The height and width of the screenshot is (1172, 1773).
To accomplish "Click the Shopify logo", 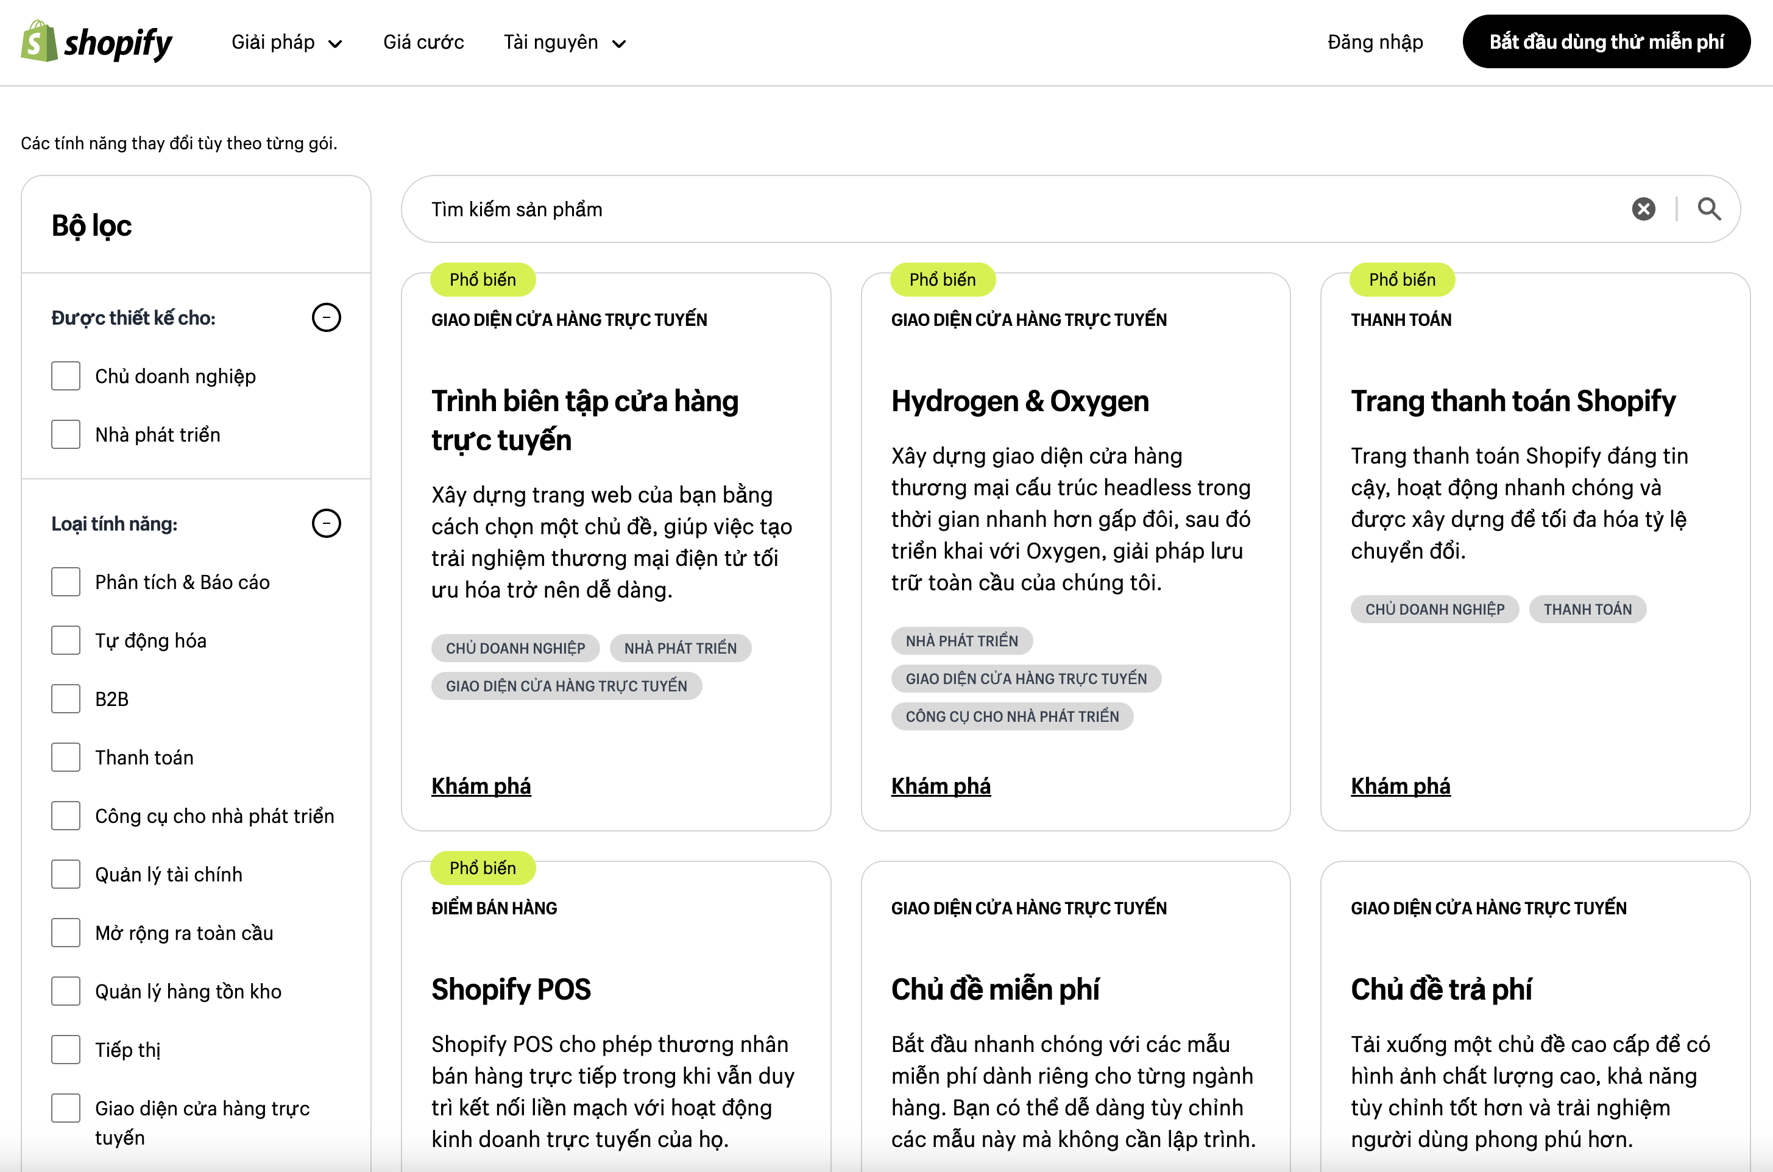I will click(x=96, y=42).
